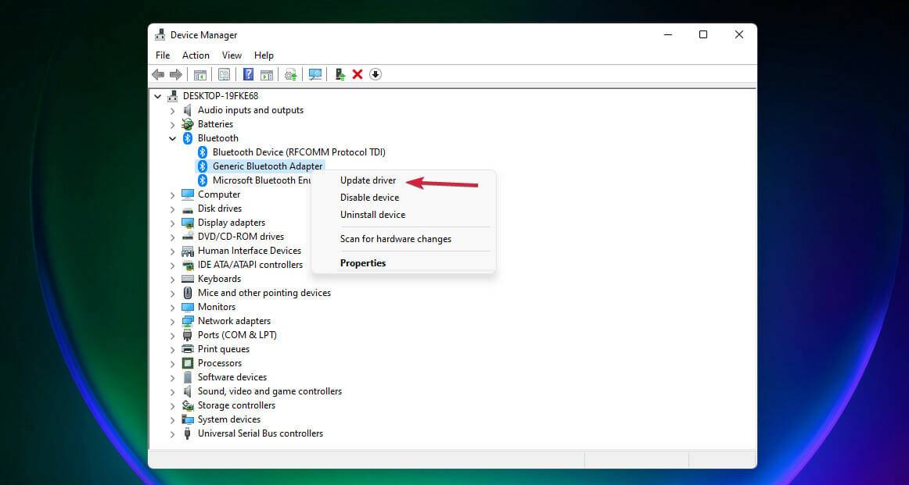Open the Help question mark toolbar icon

tap(248, 73)
